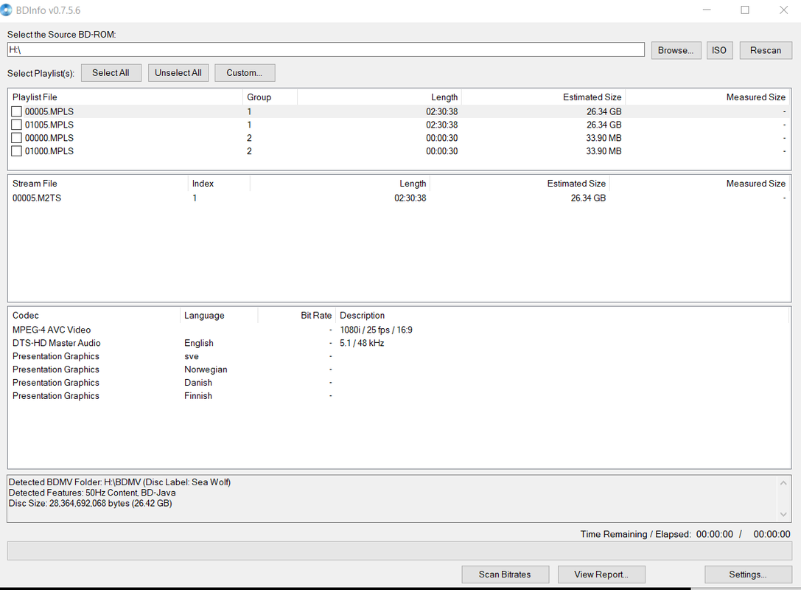This screenshot has width=801, height=590.
Task: Click the BDInfo app icon in title bar
Action: pyautogui.click(x=6, y=10)
